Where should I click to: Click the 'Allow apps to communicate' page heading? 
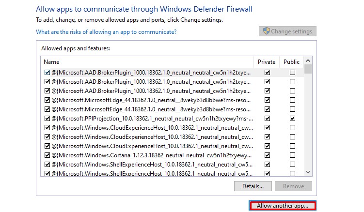[x=144, y=9]
